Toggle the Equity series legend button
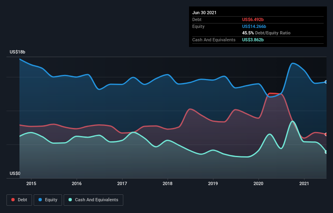Image resolution: width=333 pixels, height=213 pixels. click(48, 200)
